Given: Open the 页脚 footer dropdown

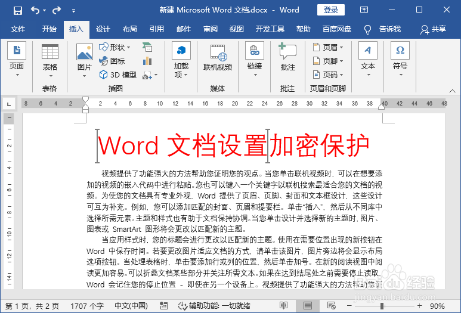Looking at the screenshot, I should [x=328, y=61].
